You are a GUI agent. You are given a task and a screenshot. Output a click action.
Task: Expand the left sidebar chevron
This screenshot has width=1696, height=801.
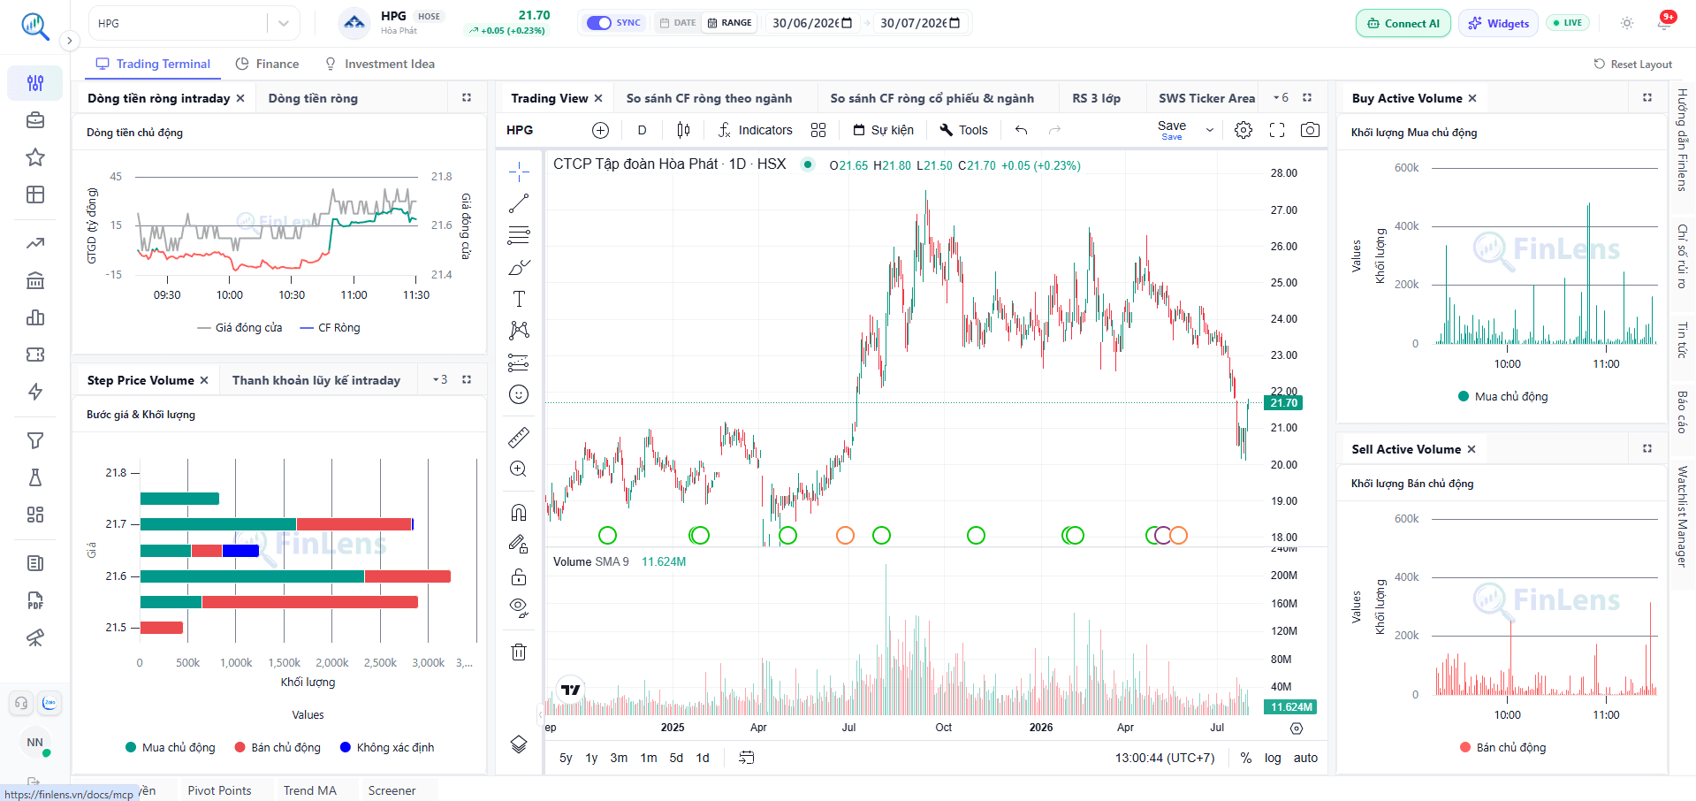pos(70,41)
